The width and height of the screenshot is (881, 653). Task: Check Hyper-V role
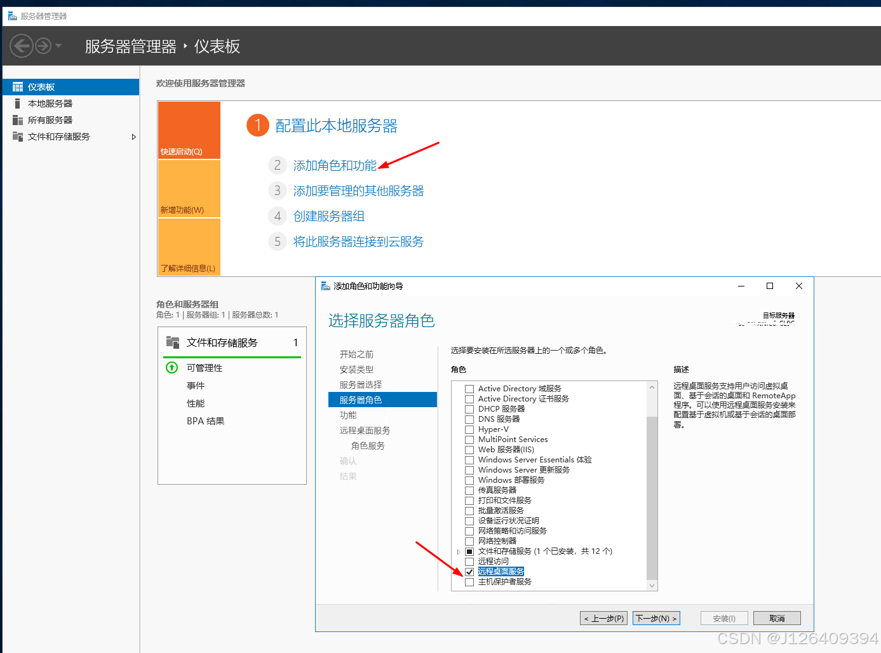coord(469,429)
